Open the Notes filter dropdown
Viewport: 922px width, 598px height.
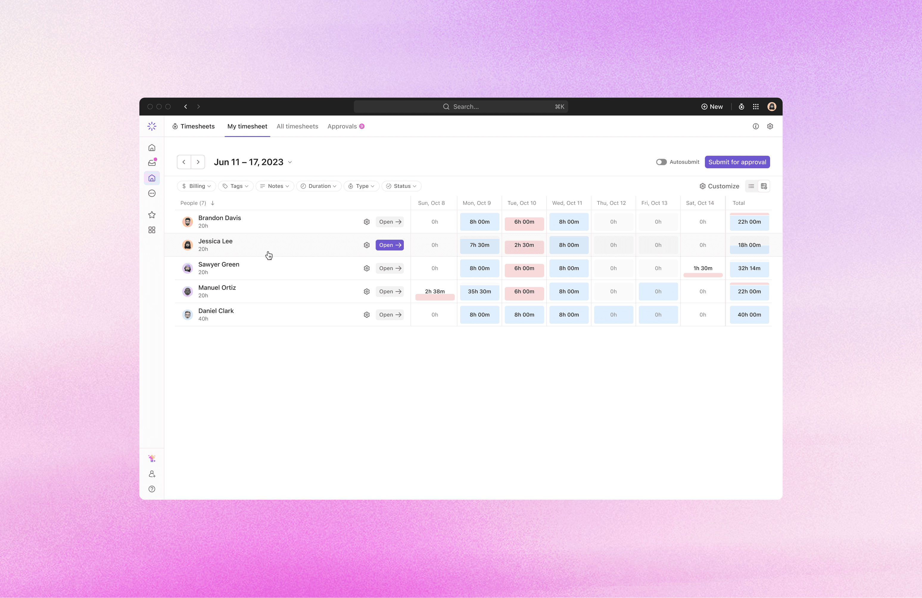[x=275, y=186]
